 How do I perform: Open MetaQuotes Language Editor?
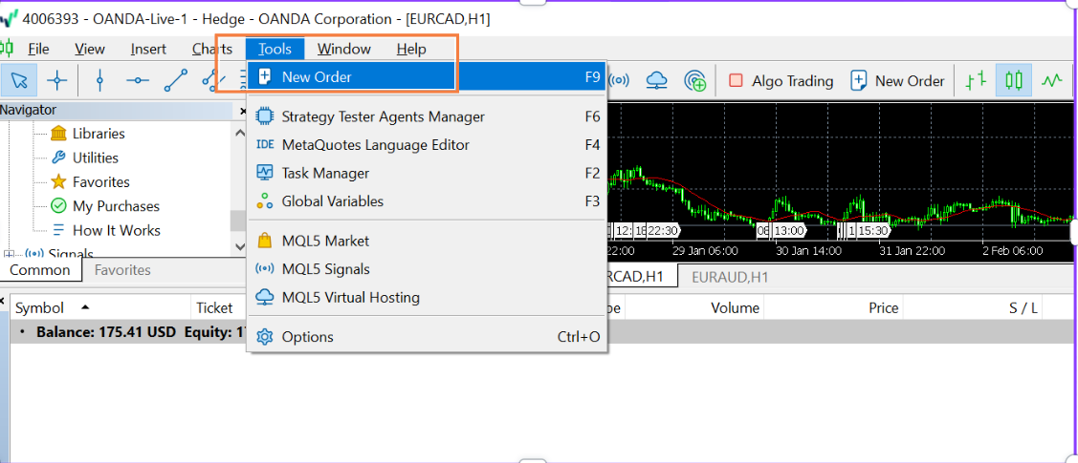375,145
